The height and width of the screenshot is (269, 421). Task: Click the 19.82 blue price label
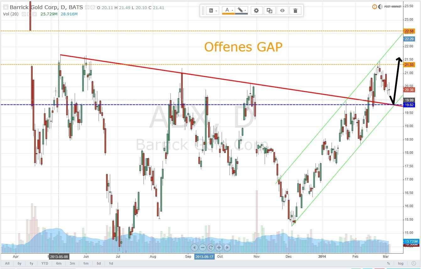pyautogui.click(x=409, y=105)
